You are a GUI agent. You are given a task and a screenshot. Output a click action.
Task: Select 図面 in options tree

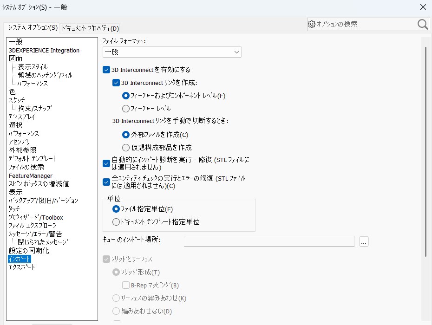tap(16, 58)
